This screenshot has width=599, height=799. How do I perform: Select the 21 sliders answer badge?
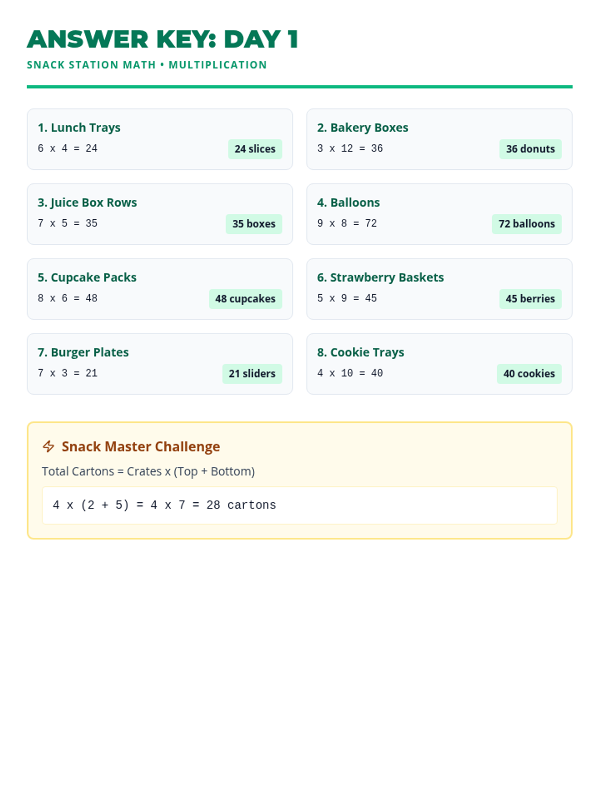point(252,374)
